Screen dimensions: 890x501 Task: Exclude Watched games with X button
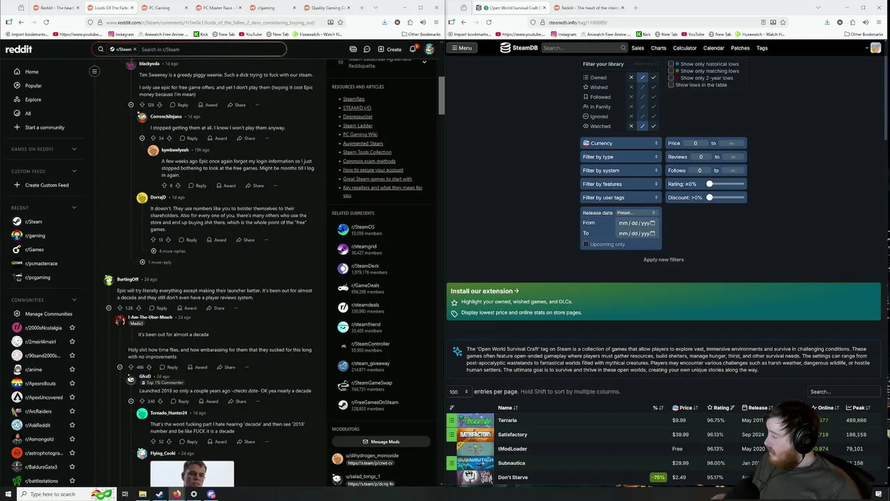631,126
